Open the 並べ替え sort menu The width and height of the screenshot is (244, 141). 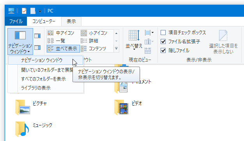click(x=134, y=40)
